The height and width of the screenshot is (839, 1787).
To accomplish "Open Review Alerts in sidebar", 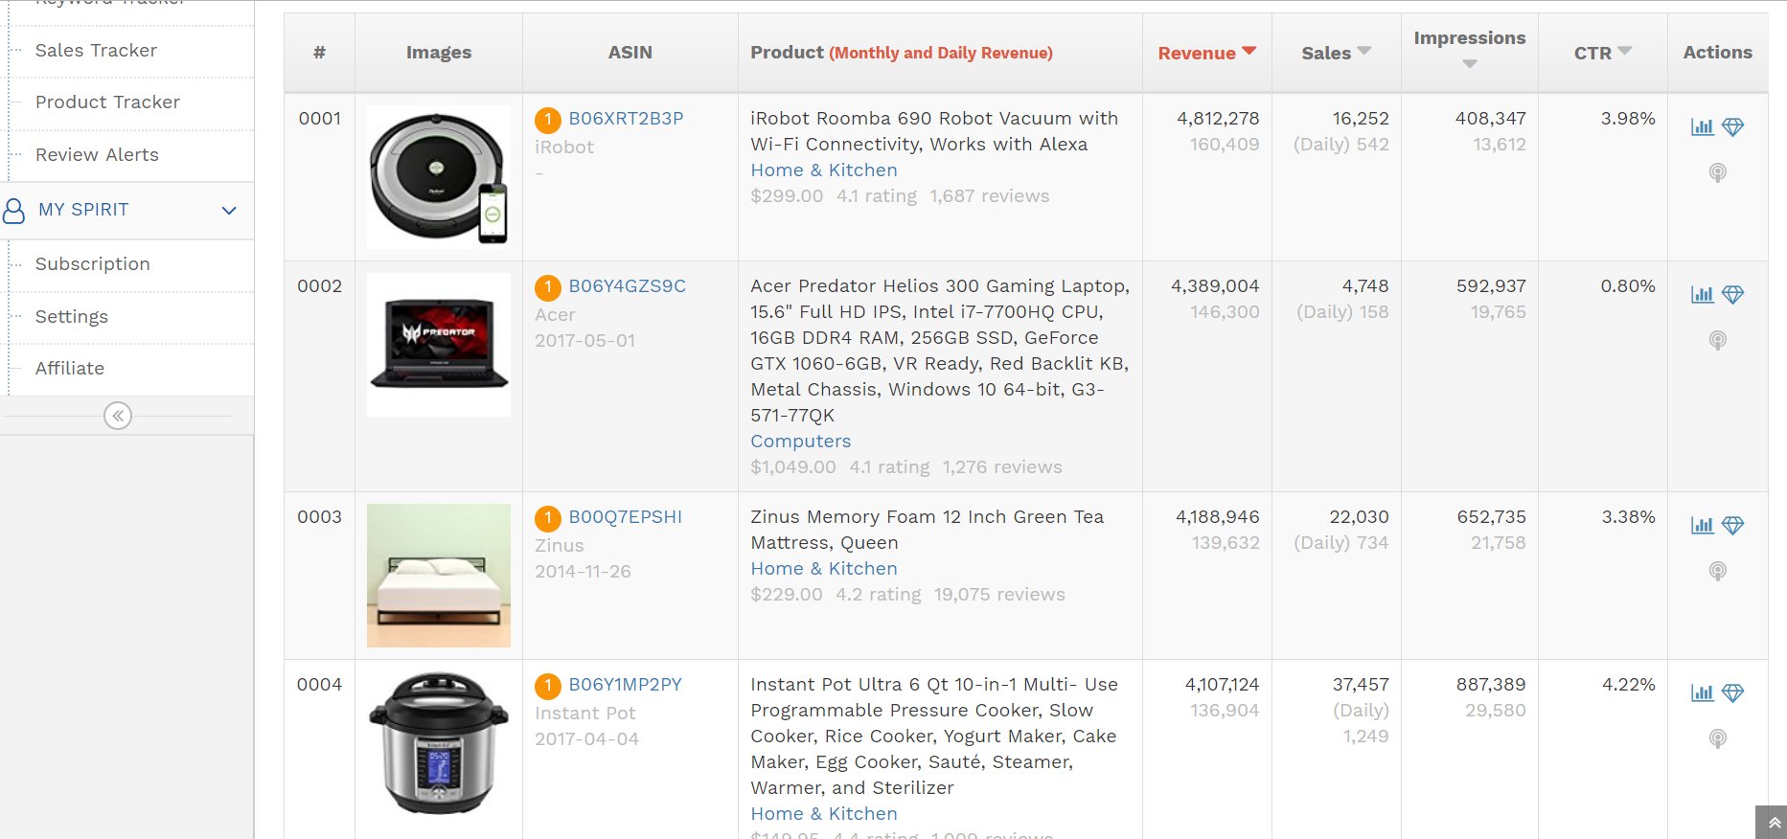I will click(97, 154).
